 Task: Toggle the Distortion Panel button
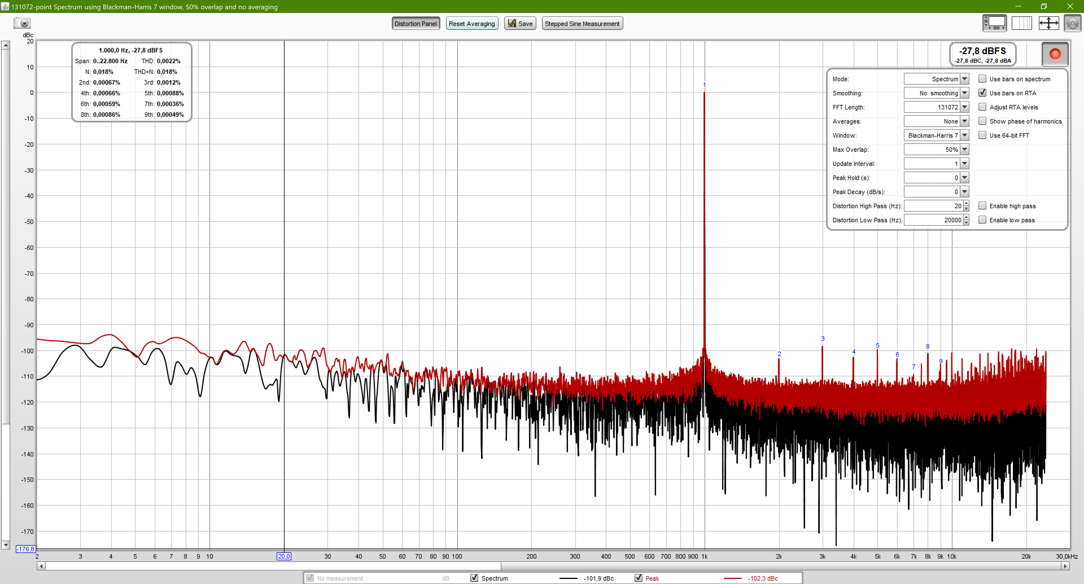pos(415,23)
